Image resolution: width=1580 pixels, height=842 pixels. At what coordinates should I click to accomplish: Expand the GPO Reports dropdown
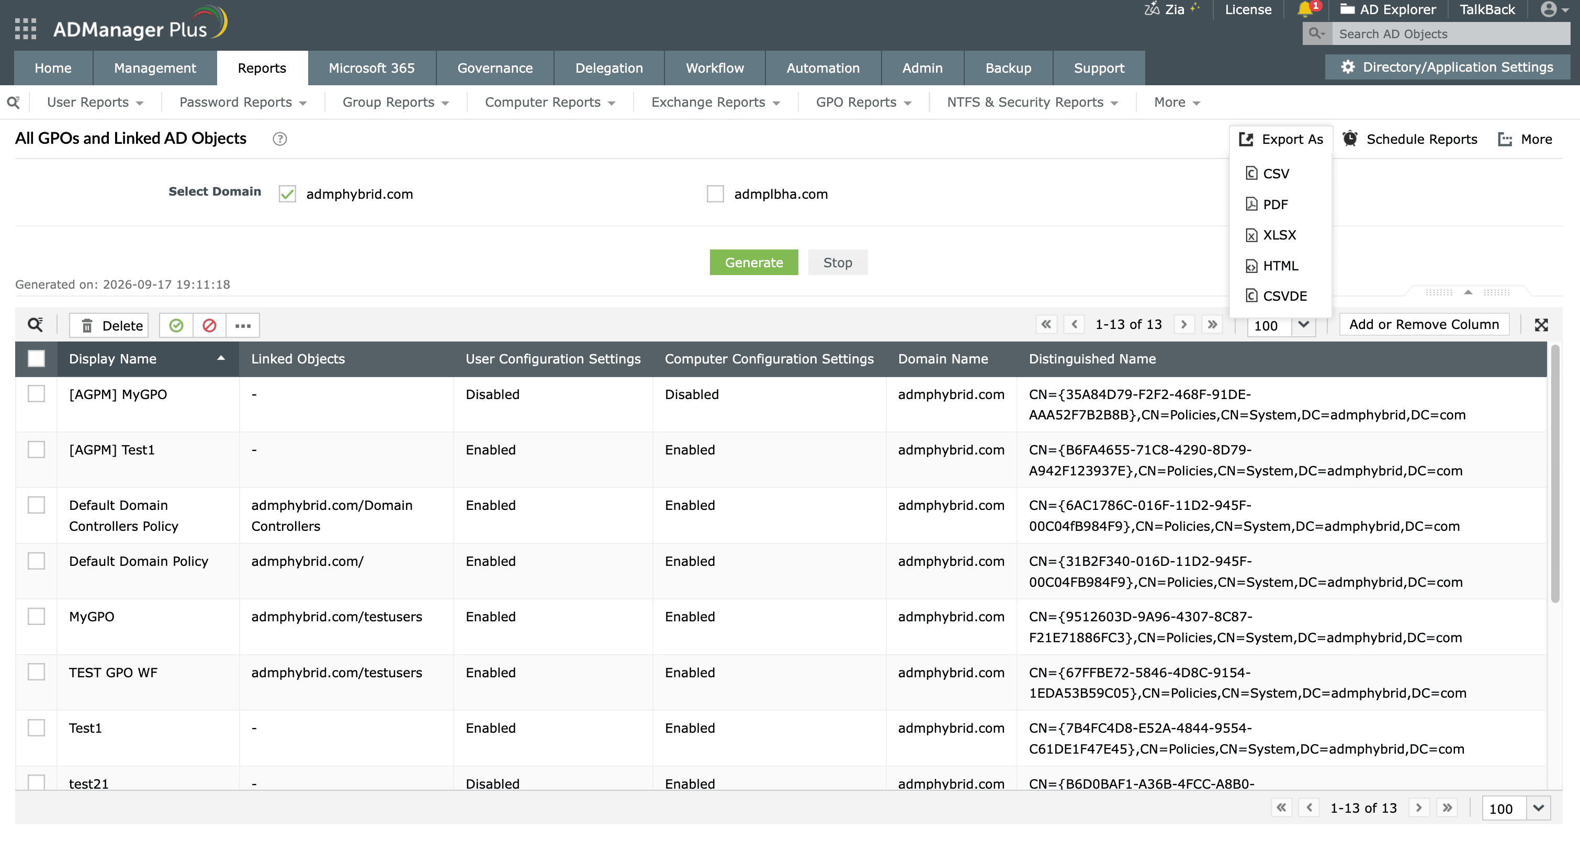point(863,103)
